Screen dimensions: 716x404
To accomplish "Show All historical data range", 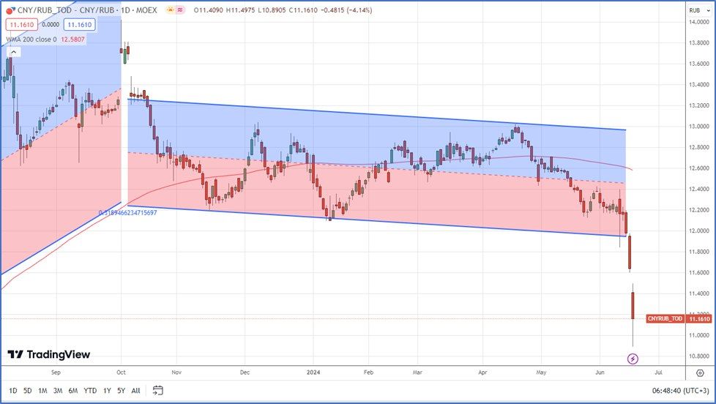I will pyautogui.click(x=135, y=391).
